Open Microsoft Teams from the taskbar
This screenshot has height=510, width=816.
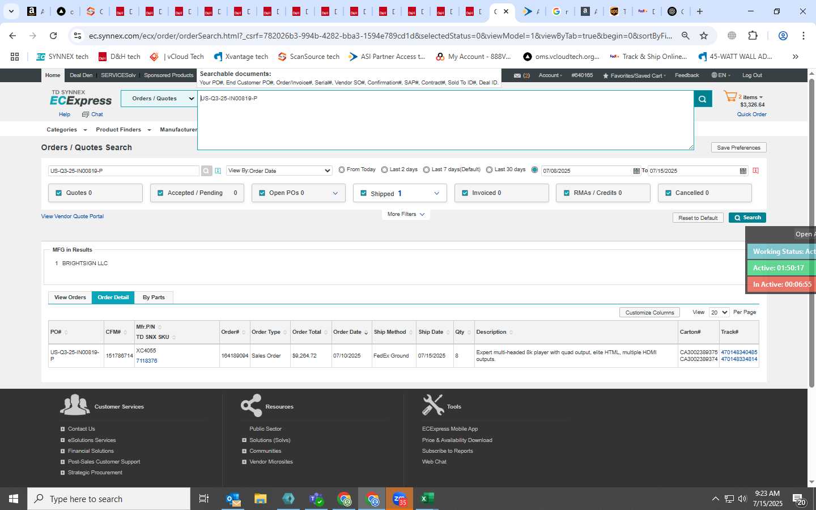coord(316,499)
